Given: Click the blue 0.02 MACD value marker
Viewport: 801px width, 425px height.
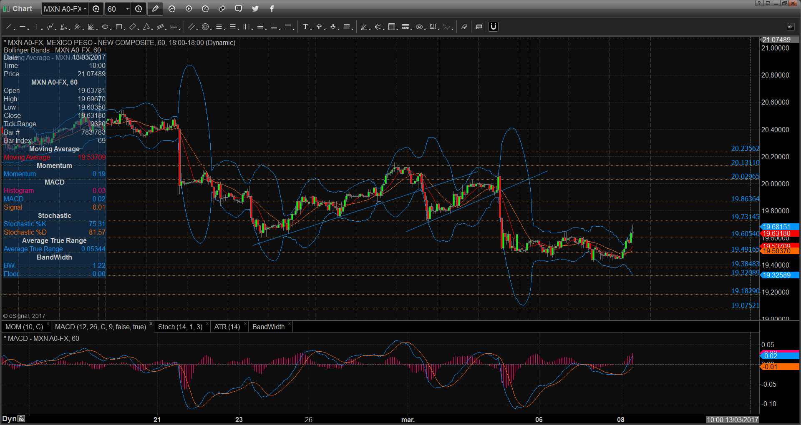Looking at the screenshot, I should coord(779,356).
